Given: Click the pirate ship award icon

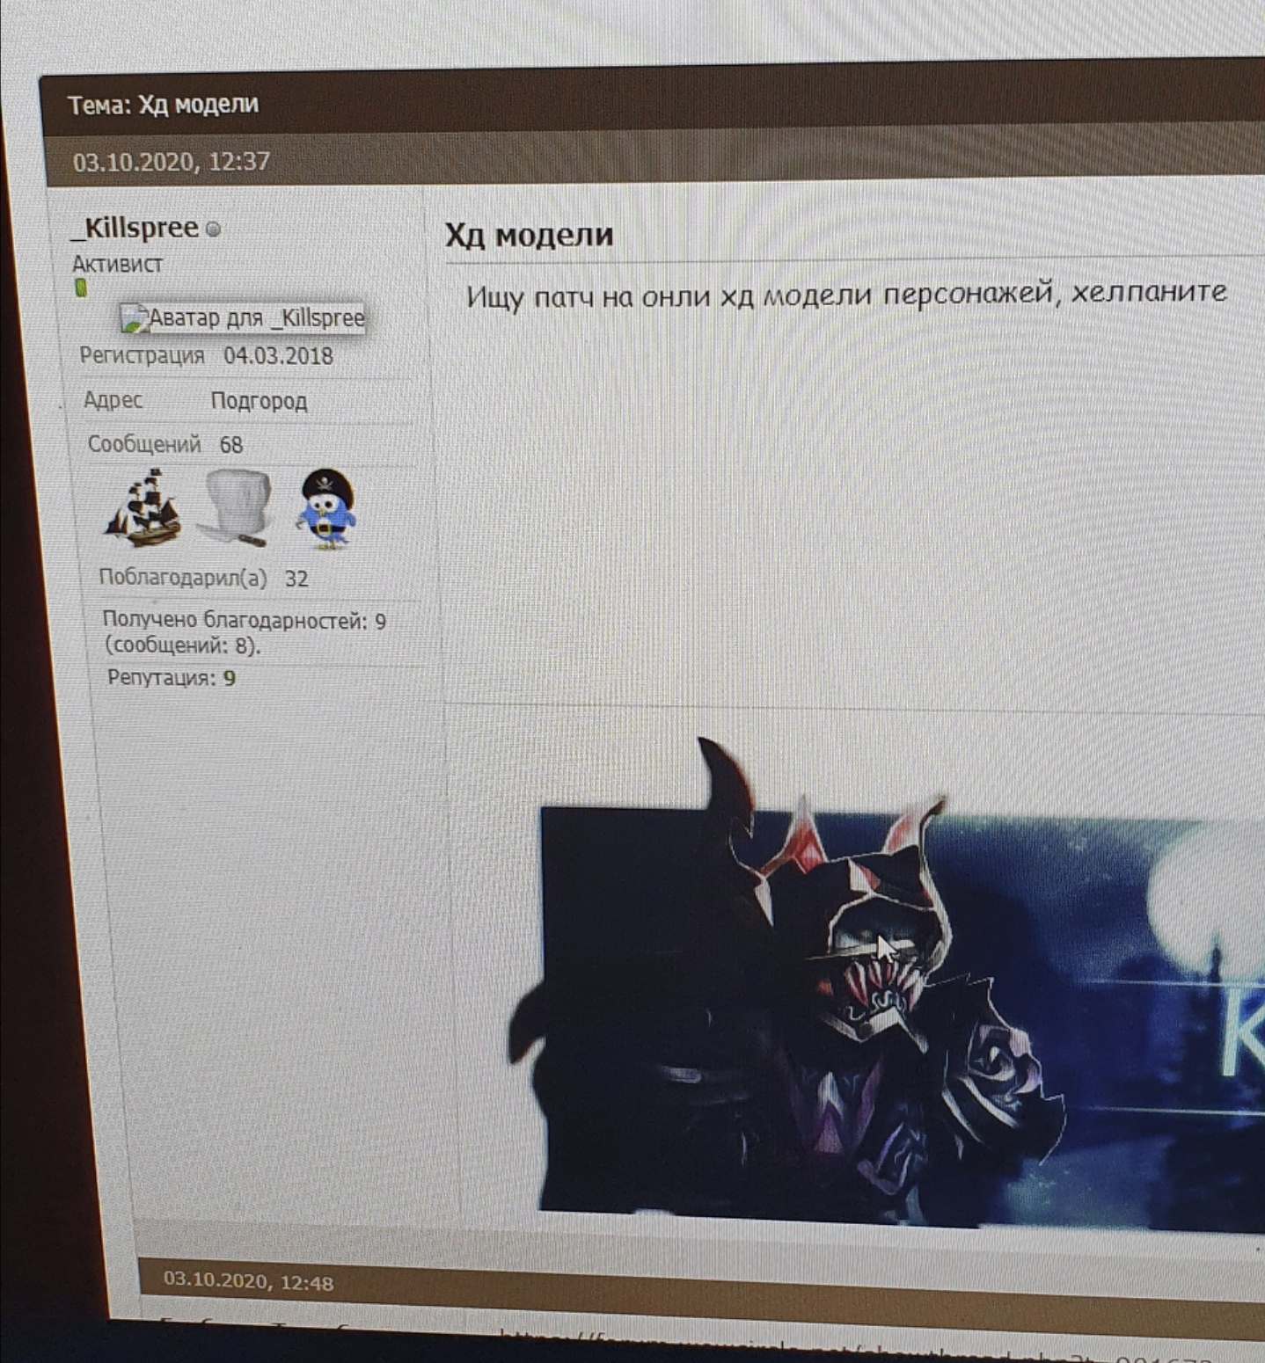Looking at the screenshot, I should tap(143, 508).
